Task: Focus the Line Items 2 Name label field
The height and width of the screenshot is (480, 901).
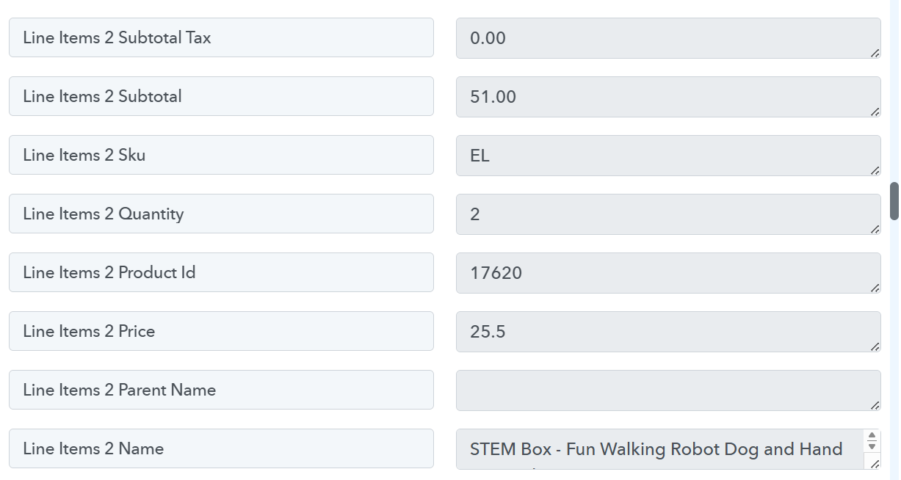Action: (220, 448)
